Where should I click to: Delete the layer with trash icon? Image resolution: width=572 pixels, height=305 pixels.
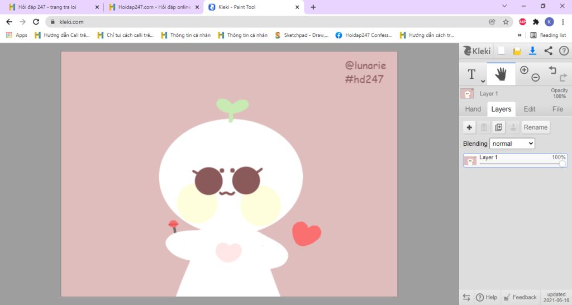point(484,127)
